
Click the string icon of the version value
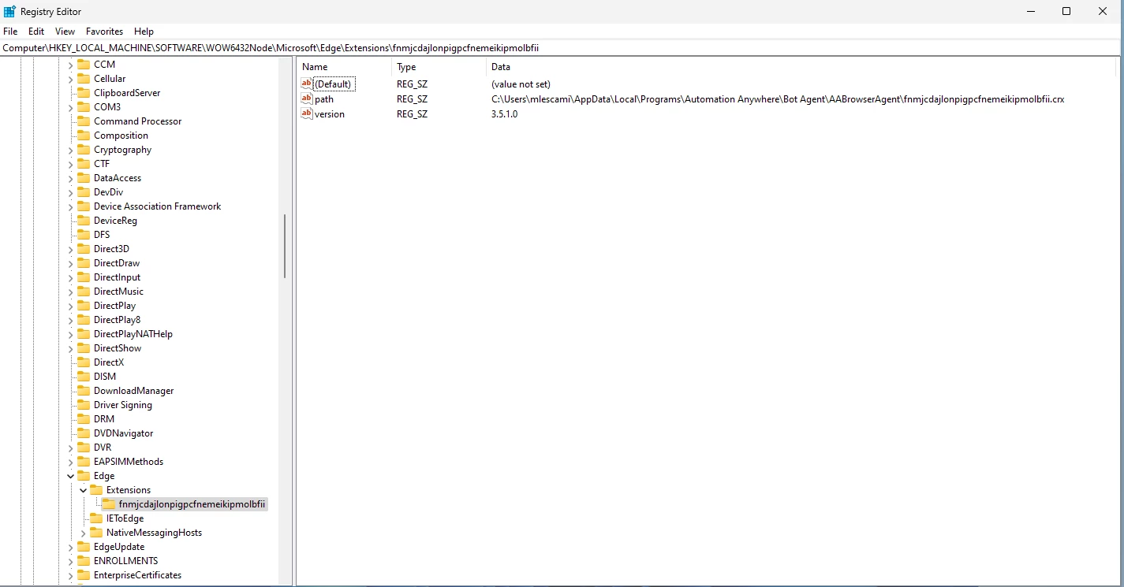coord(307,113)
